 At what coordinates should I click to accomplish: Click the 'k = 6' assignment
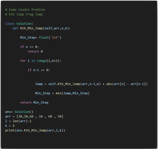coord(10,126)
